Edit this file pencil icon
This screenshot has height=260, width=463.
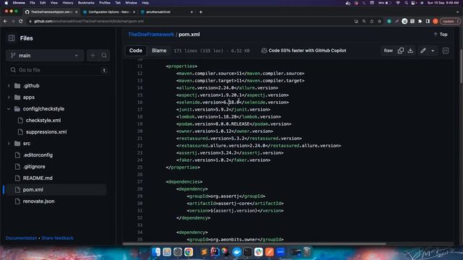pos(422,51)
